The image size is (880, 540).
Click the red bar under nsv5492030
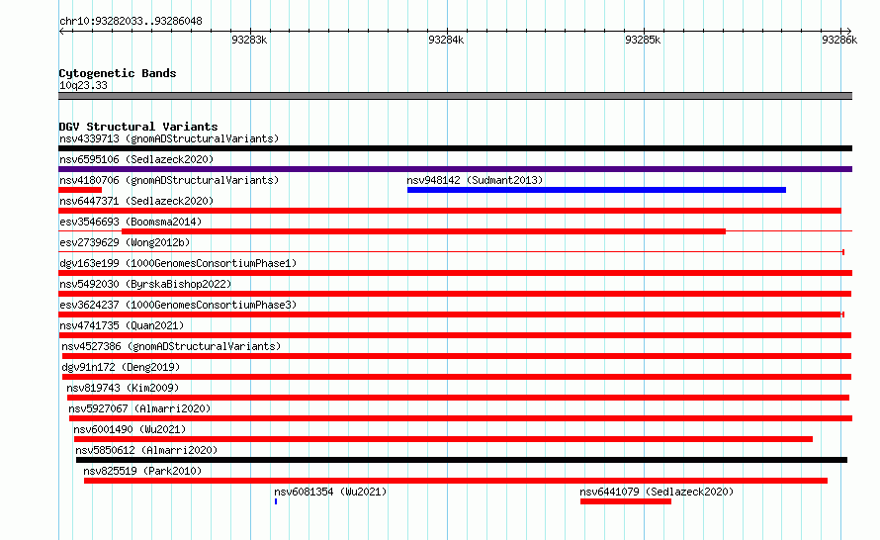coord(455,294)
